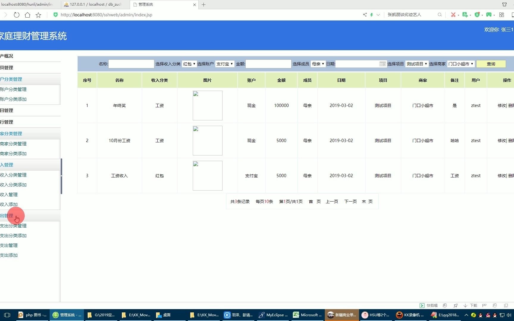Image resolution: width=514 pixels, height=321 pixels.
Task: Open the 选择成员 dropdown showing 母亲
Action: click(x=318, y=64)
